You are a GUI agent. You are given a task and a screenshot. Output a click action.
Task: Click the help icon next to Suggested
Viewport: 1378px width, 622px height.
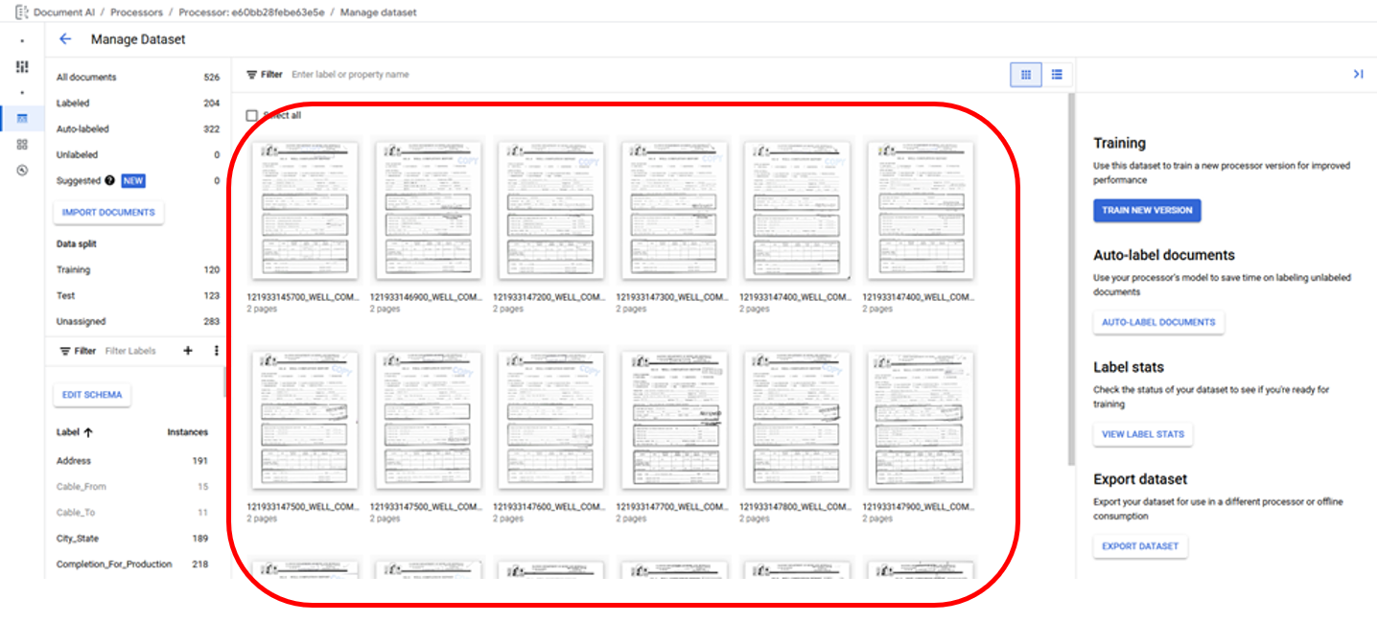110,180
